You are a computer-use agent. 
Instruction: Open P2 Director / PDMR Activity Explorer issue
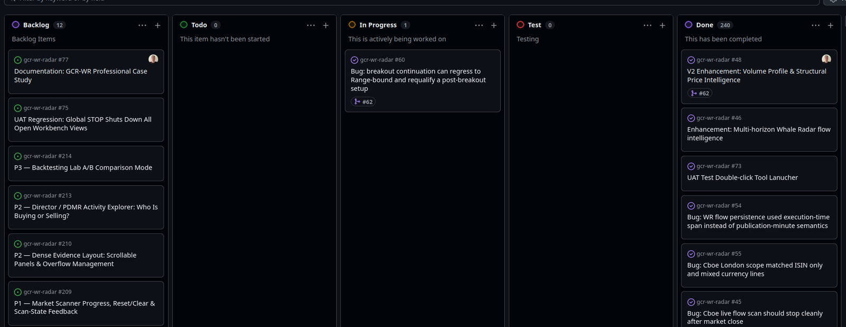point(86,211)
